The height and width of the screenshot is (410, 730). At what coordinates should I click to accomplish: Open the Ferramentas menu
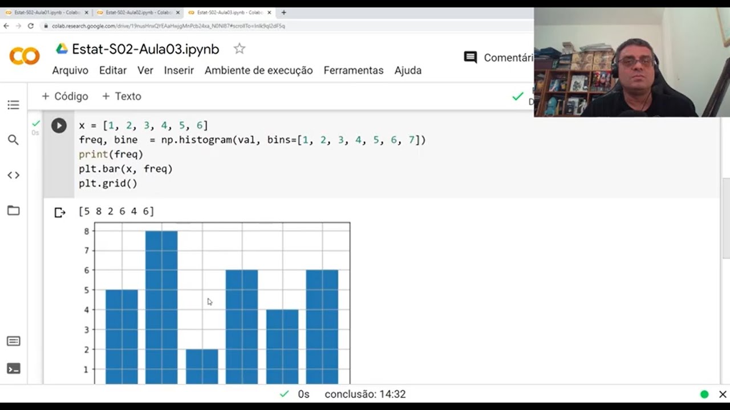point(354,71)
